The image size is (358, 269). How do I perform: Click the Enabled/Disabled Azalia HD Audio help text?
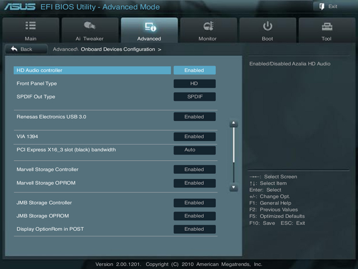290,64
